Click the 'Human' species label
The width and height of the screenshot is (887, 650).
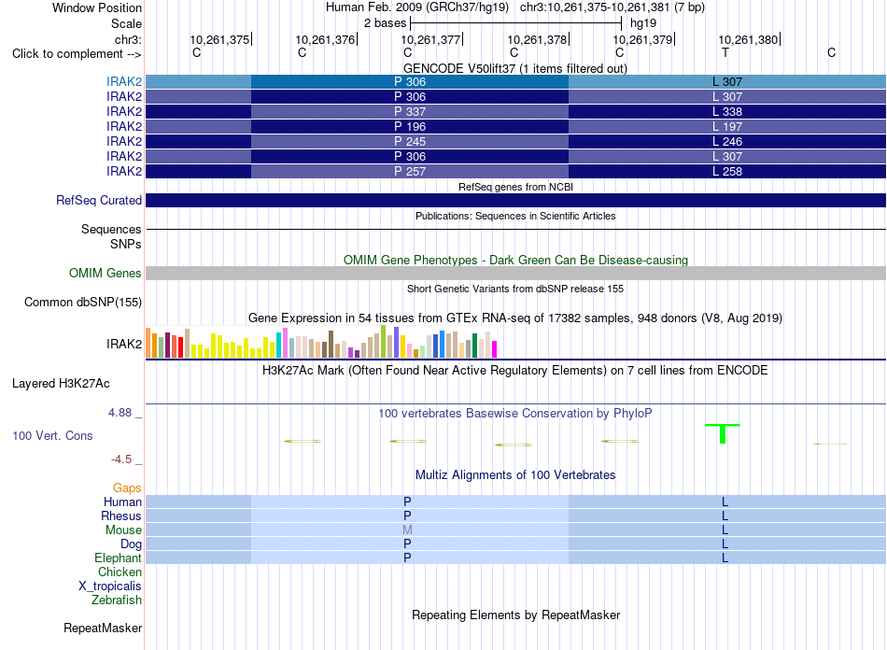[122, 502]
